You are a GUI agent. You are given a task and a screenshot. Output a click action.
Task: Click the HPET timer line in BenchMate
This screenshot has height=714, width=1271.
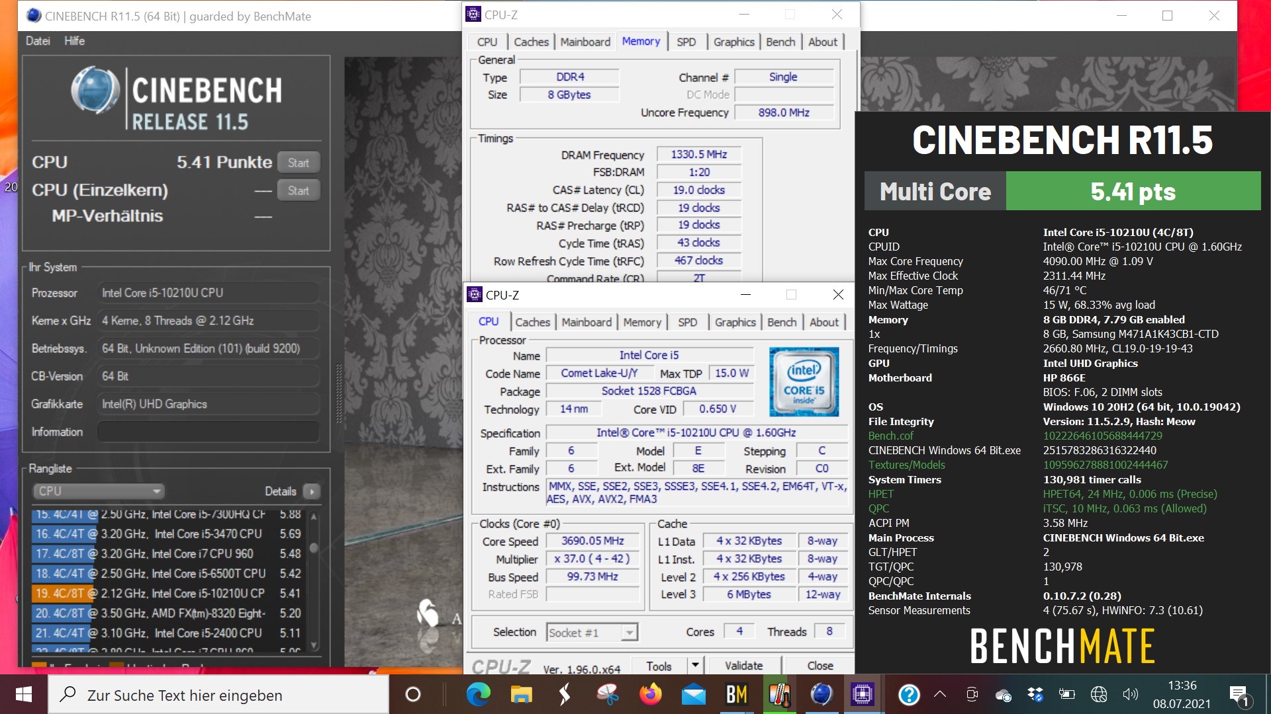(1043, 494)
